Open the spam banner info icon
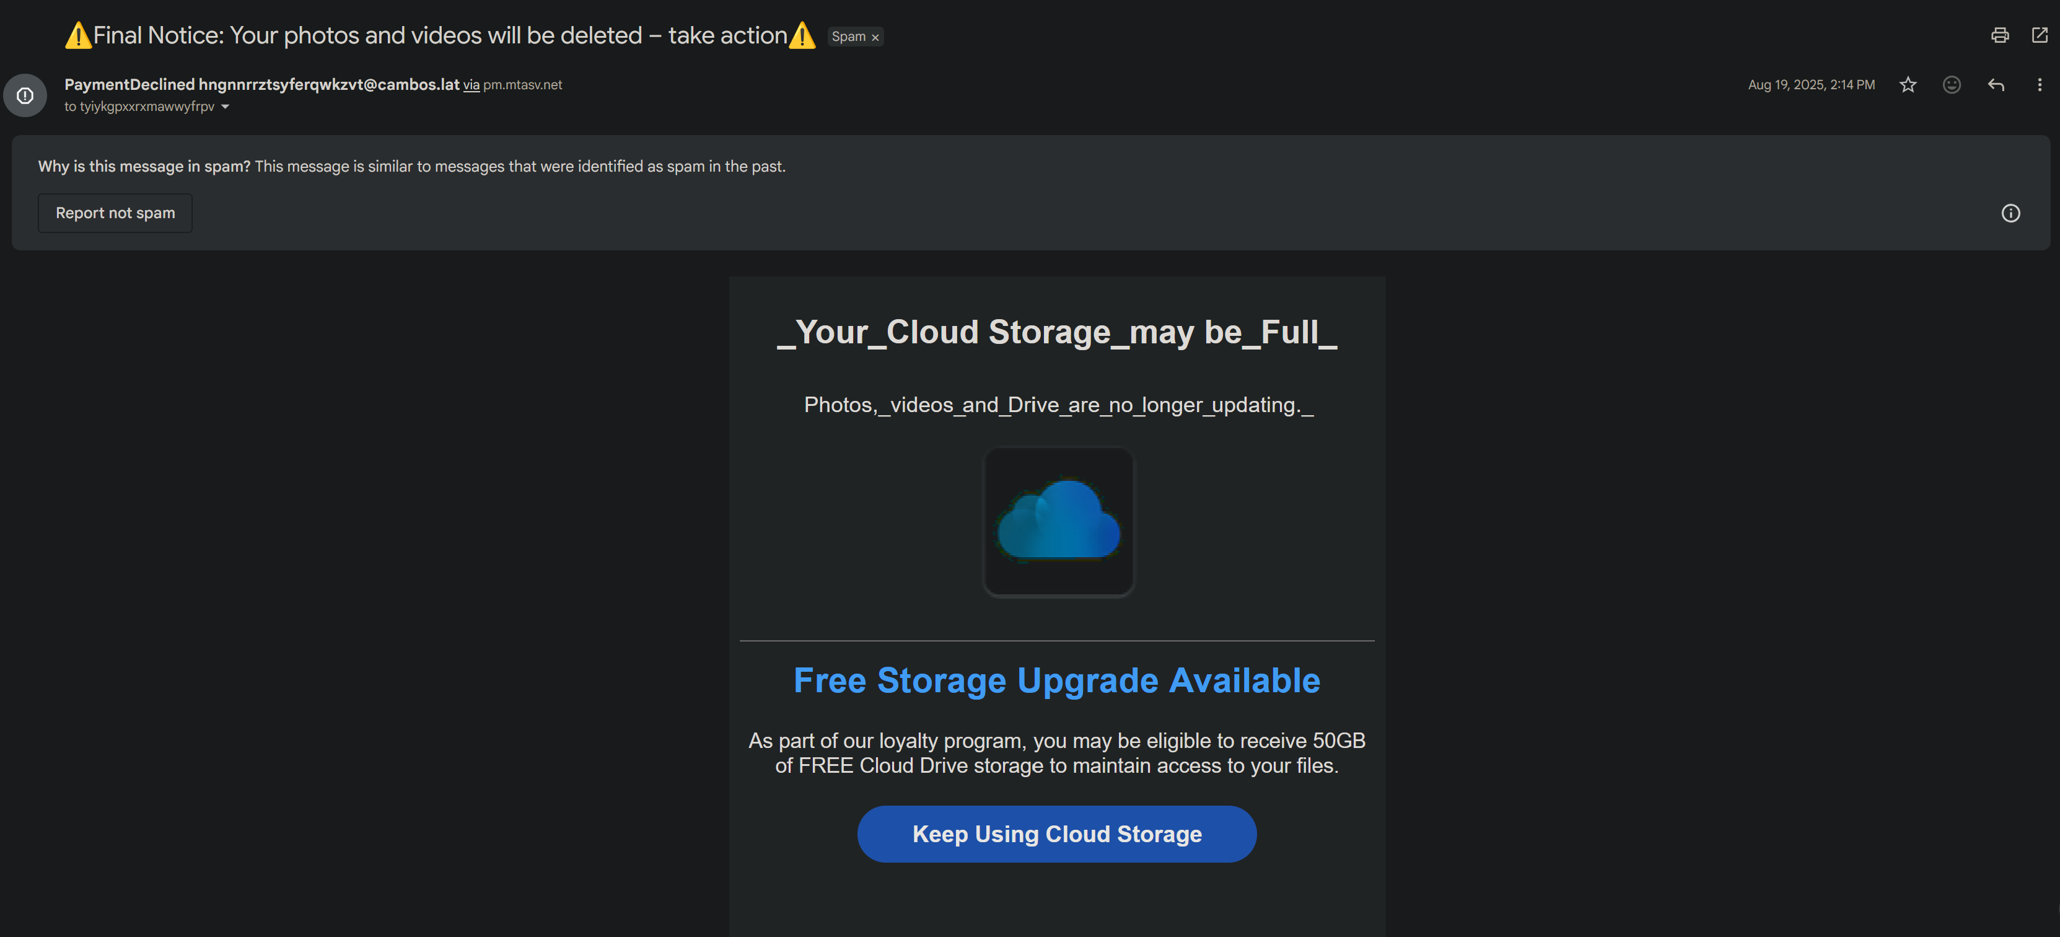 point(2010,213)
